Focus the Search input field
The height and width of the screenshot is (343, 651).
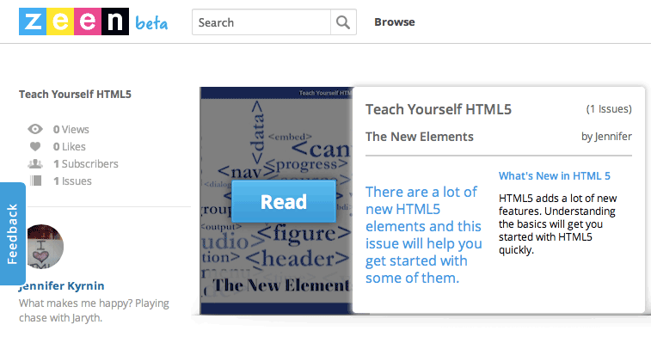[261, 22]
